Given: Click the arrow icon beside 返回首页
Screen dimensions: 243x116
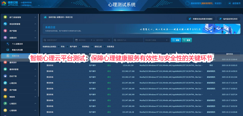Looking at the screenshot, I should tap(229, 3).
